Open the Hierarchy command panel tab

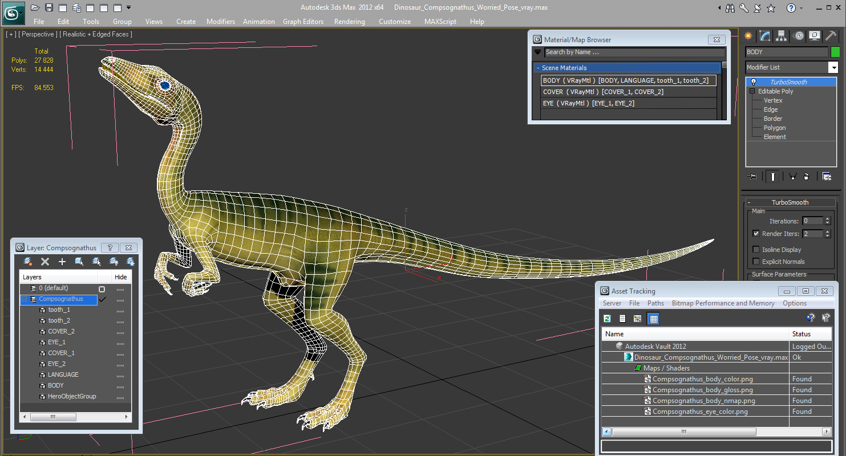pos(781,36)
